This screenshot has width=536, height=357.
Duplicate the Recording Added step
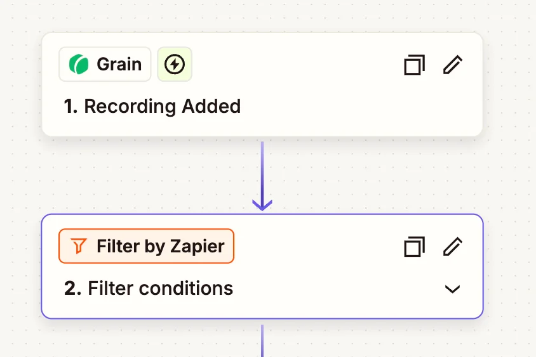click(414, 65)
